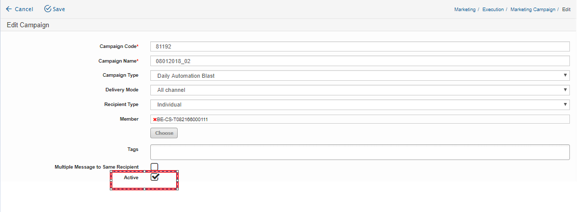Click inside the Tags text box
This screenshot has height=212, width=577.
point(360,152)
